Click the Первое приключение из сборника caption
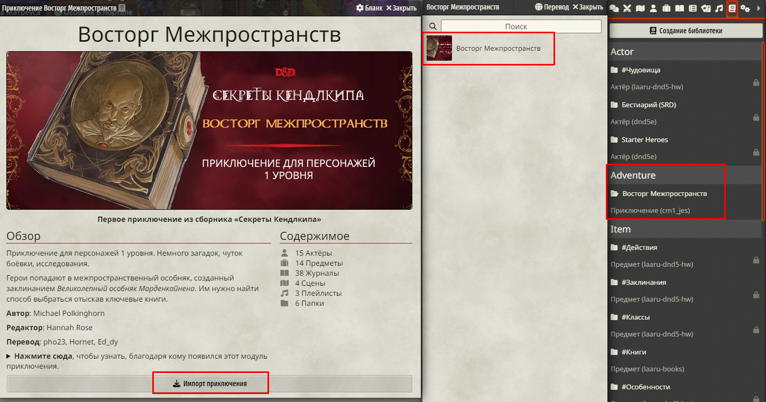 tap(209, 219)
